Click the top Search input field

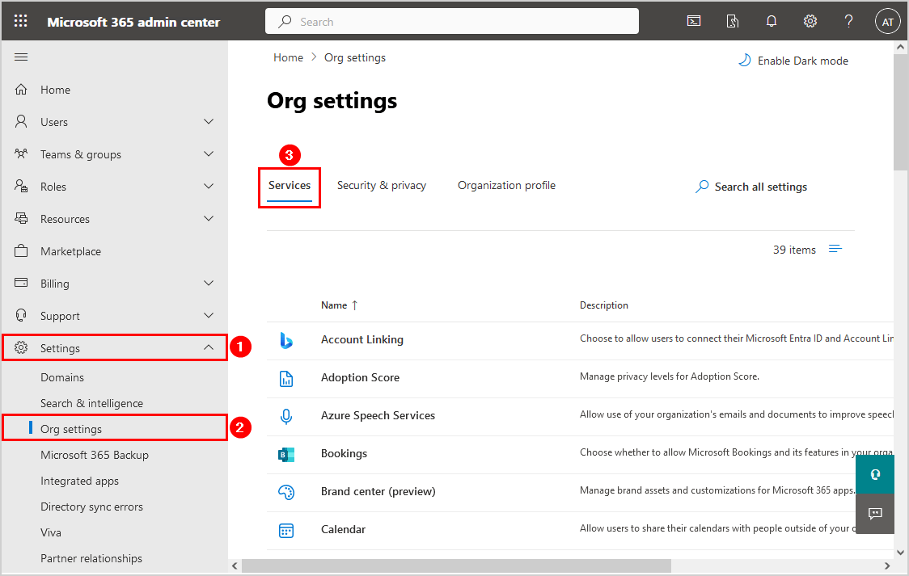pyautogui.click(x=451, y=22)
